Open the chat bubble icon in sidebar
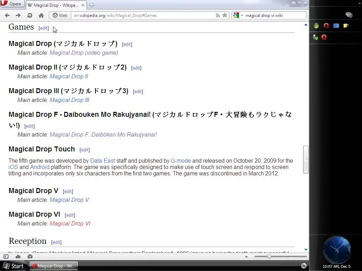This screenshot has height=271, width=362. click(x=349, y=15)
